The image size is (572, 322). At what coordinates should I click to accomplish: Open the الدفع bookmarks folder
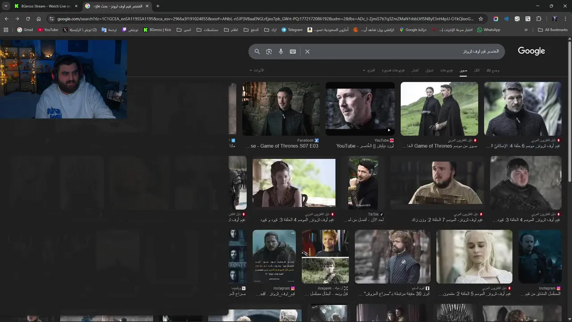251,30
